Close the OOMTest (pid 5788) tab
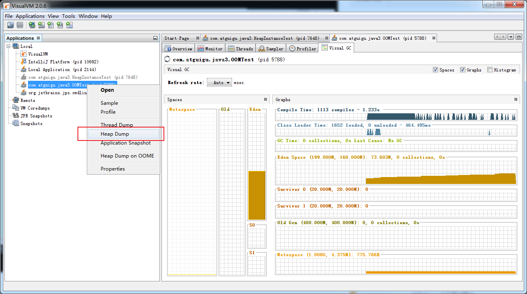527x294 pixels. (x=434, y=38)
